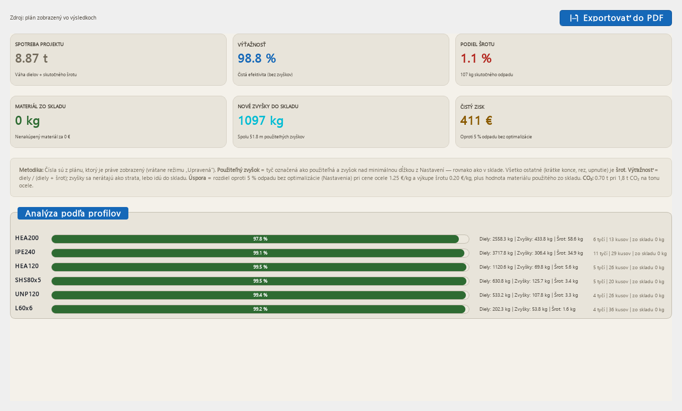Click the 5 tyčí | 20 kusov text
Screen dimensions: 682x411
pyautogui.click(x=611, y=282)
